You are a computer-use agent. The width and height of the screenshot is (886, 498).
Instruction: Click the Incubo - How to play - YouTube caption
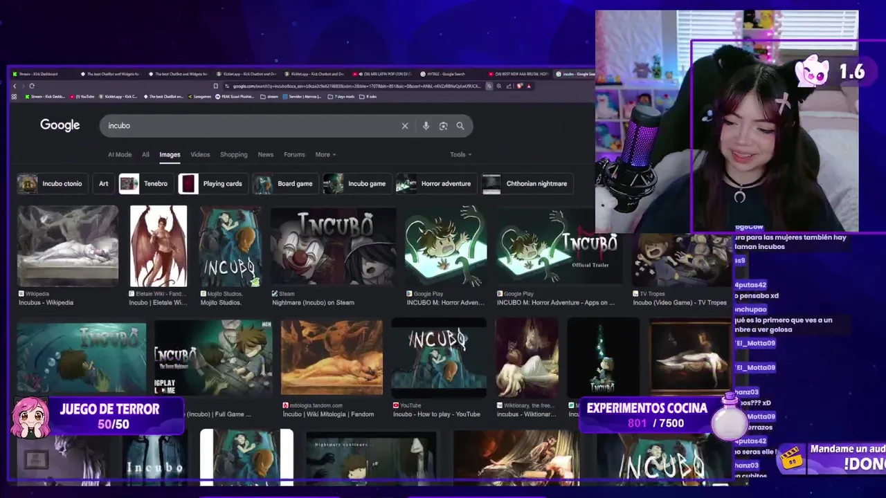pyautogui.click(x=436, y=414)
